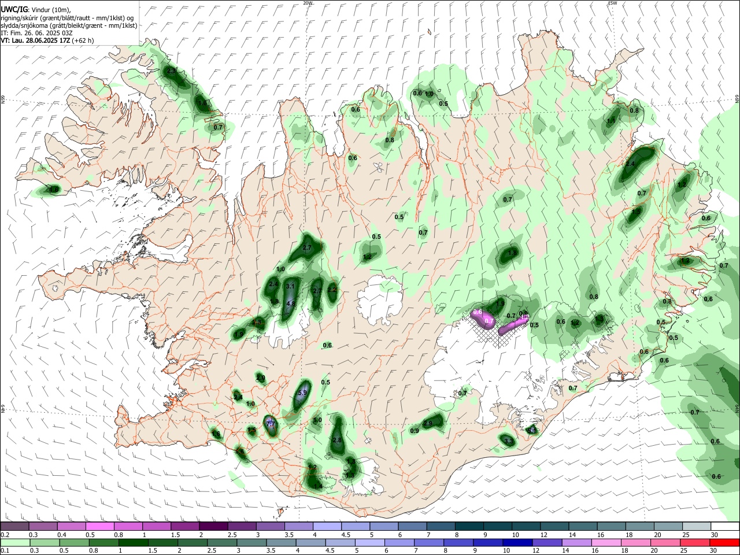Select the bright red rain swatch after 30
Screen dimensions: 740x555
(x=726, y=543)
